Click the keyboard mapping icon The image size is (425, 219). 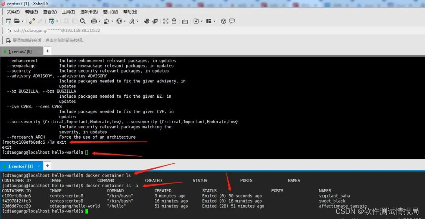[185, 21]
